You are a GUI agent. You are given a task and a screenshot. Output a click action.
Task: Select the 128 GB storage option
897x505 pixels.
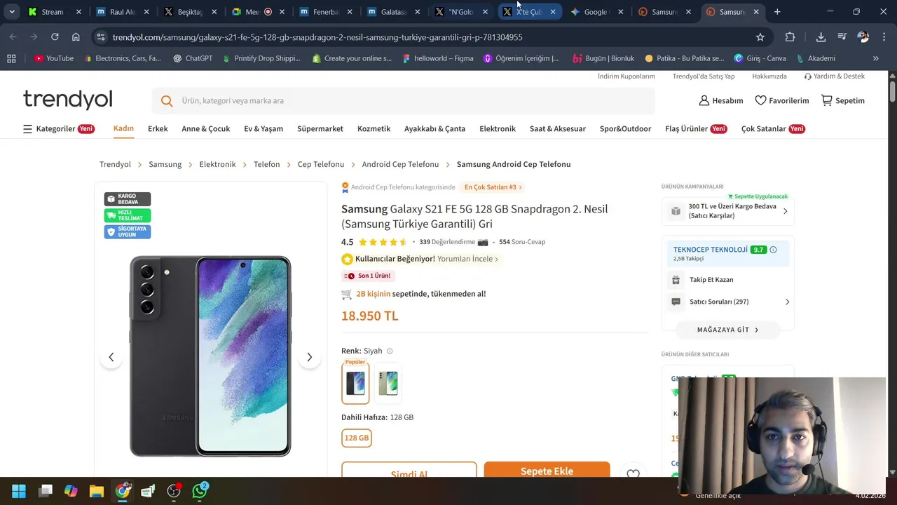pyautogui.click(x=357, y=438)
